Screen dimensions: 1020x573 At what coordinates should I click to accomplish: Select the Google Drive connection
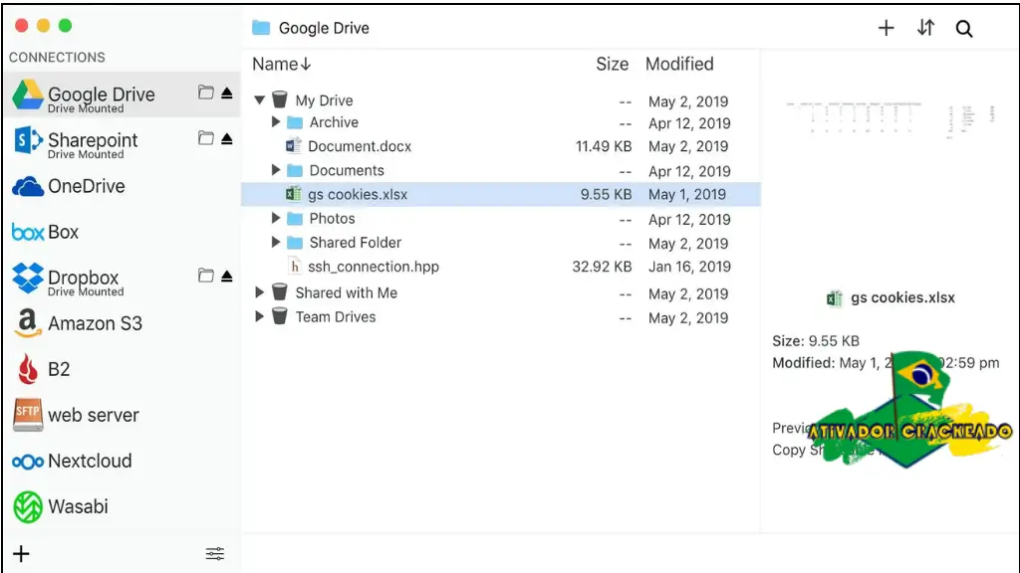(122, 95)
